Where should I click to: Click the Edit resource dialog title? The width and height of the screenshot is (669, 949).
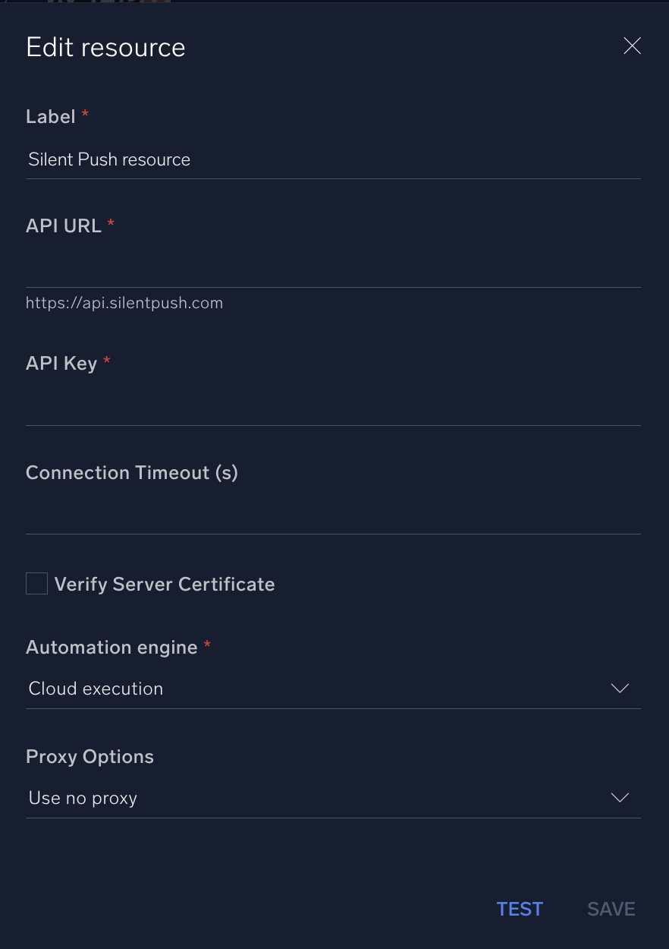105,47
